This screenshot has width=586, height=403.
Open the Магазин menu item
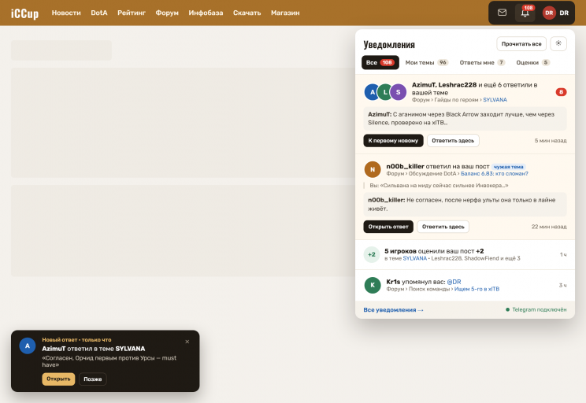[x=285, y=13]
